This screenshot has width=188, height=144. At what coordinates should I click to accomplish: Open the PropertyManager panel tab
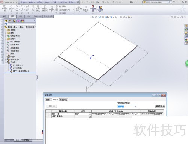(10, 21)
